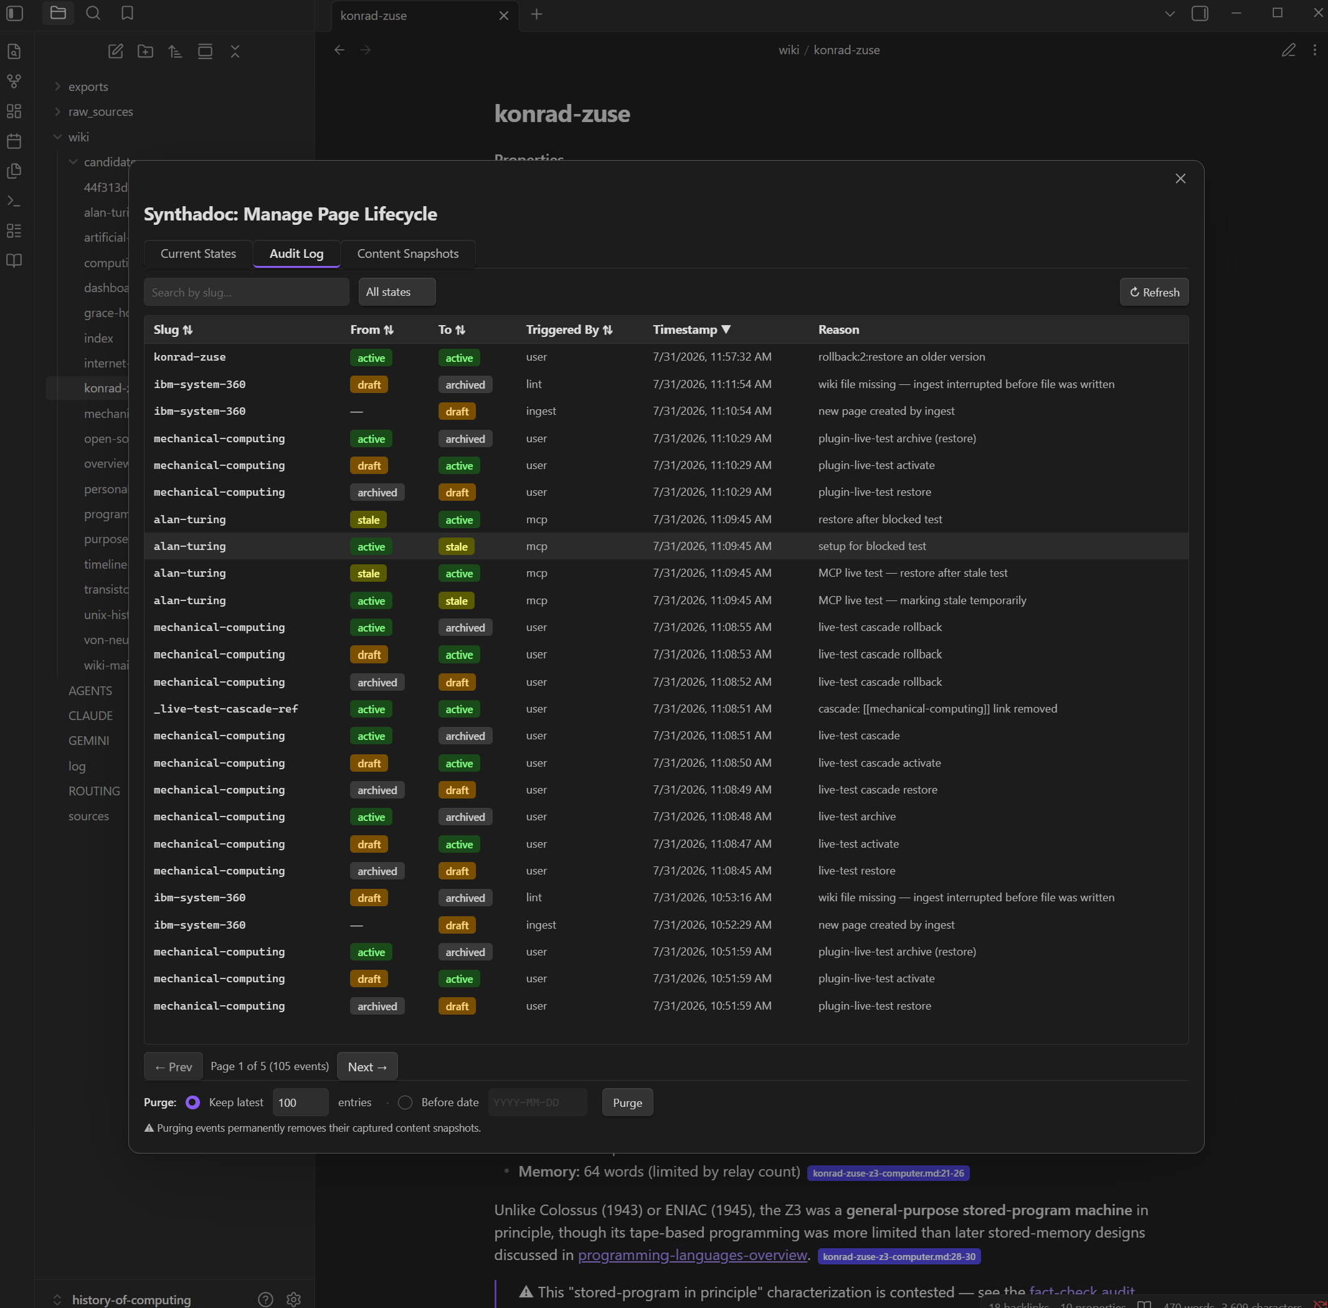Viewport: 1328px width, 1308px height.
Task: Select Keep latest purge radio option
Action: click(193, 1102)
